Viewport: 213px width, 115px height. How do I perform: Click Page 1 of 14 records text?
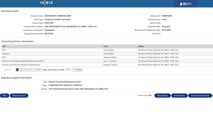point(54,70)
